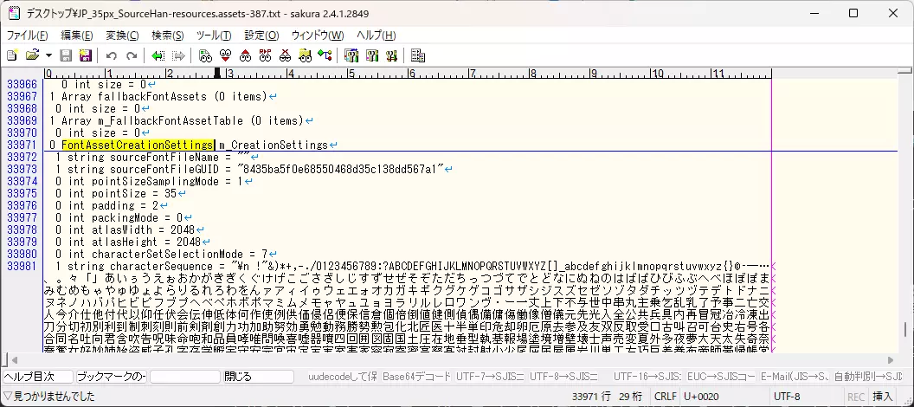Open the Find dialog binoculars icon

pos(204,56)
